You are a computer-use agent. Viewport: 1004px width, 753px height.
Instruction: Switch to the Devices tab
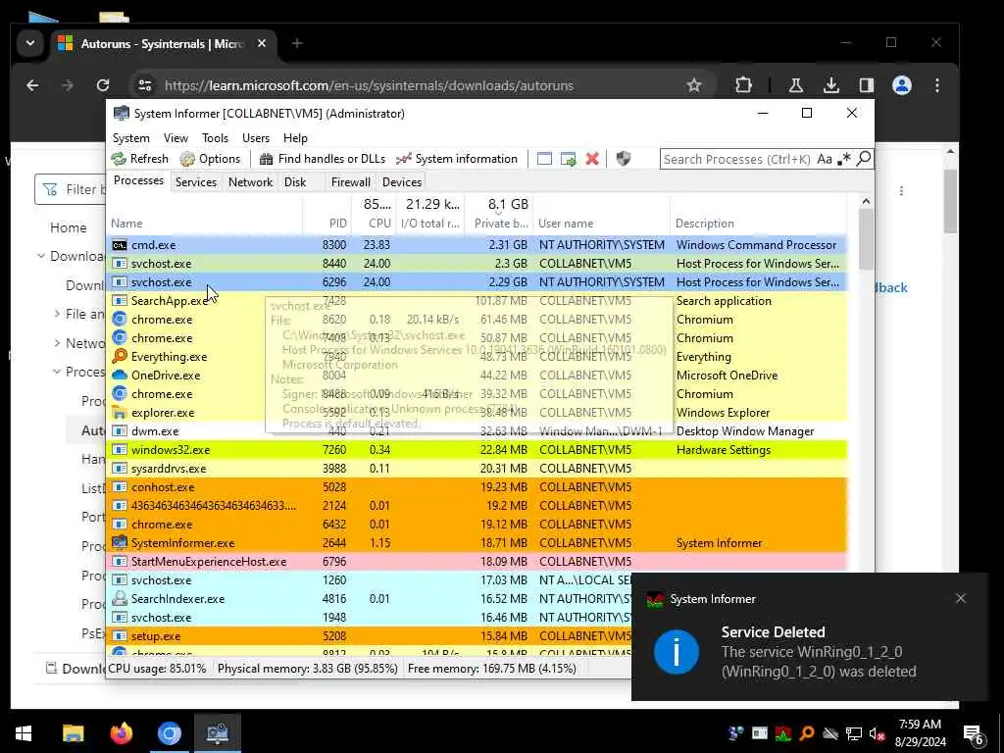[401, 181]
